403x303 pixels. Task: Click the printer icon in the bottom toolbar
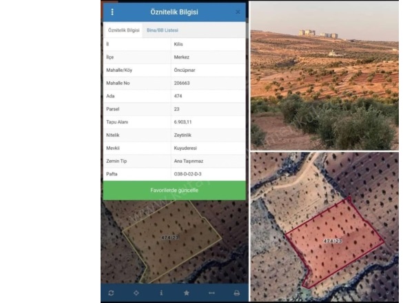click(237, 293)
